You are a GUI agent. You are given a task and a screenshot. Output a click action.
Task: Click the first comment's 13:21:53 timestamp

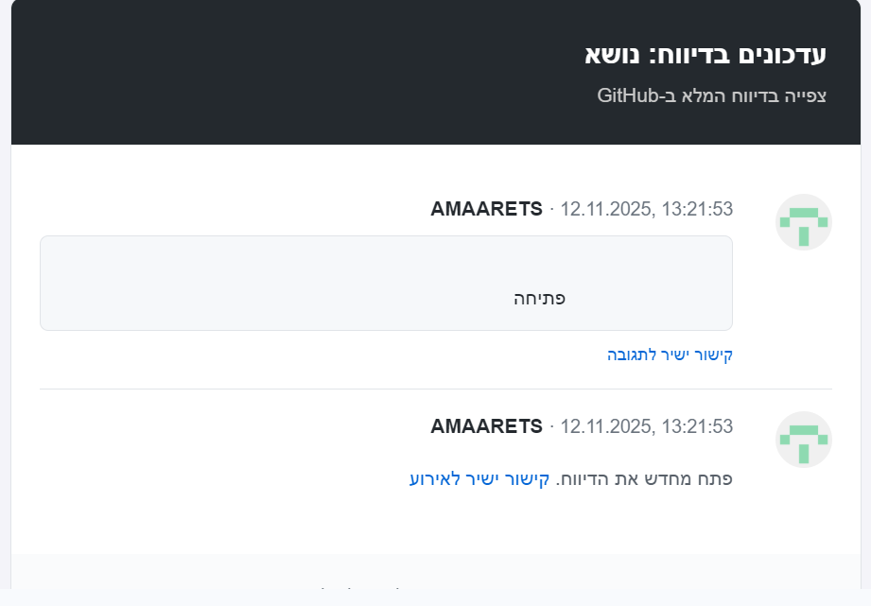[699, 209]
